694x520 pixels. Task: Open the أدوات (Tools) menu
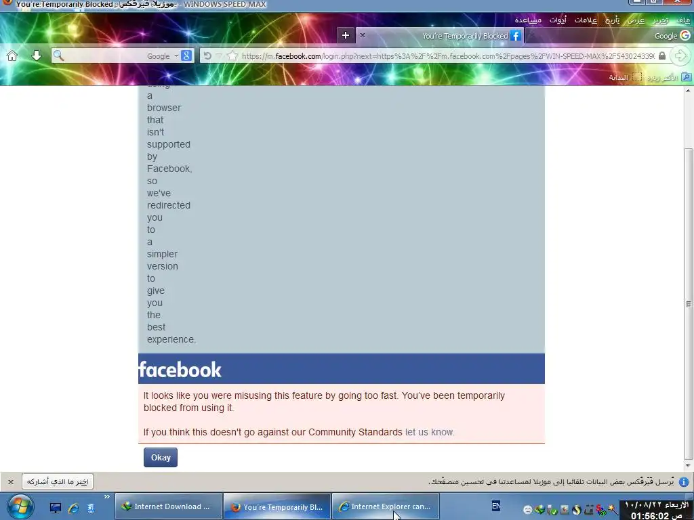pos(558,20)
